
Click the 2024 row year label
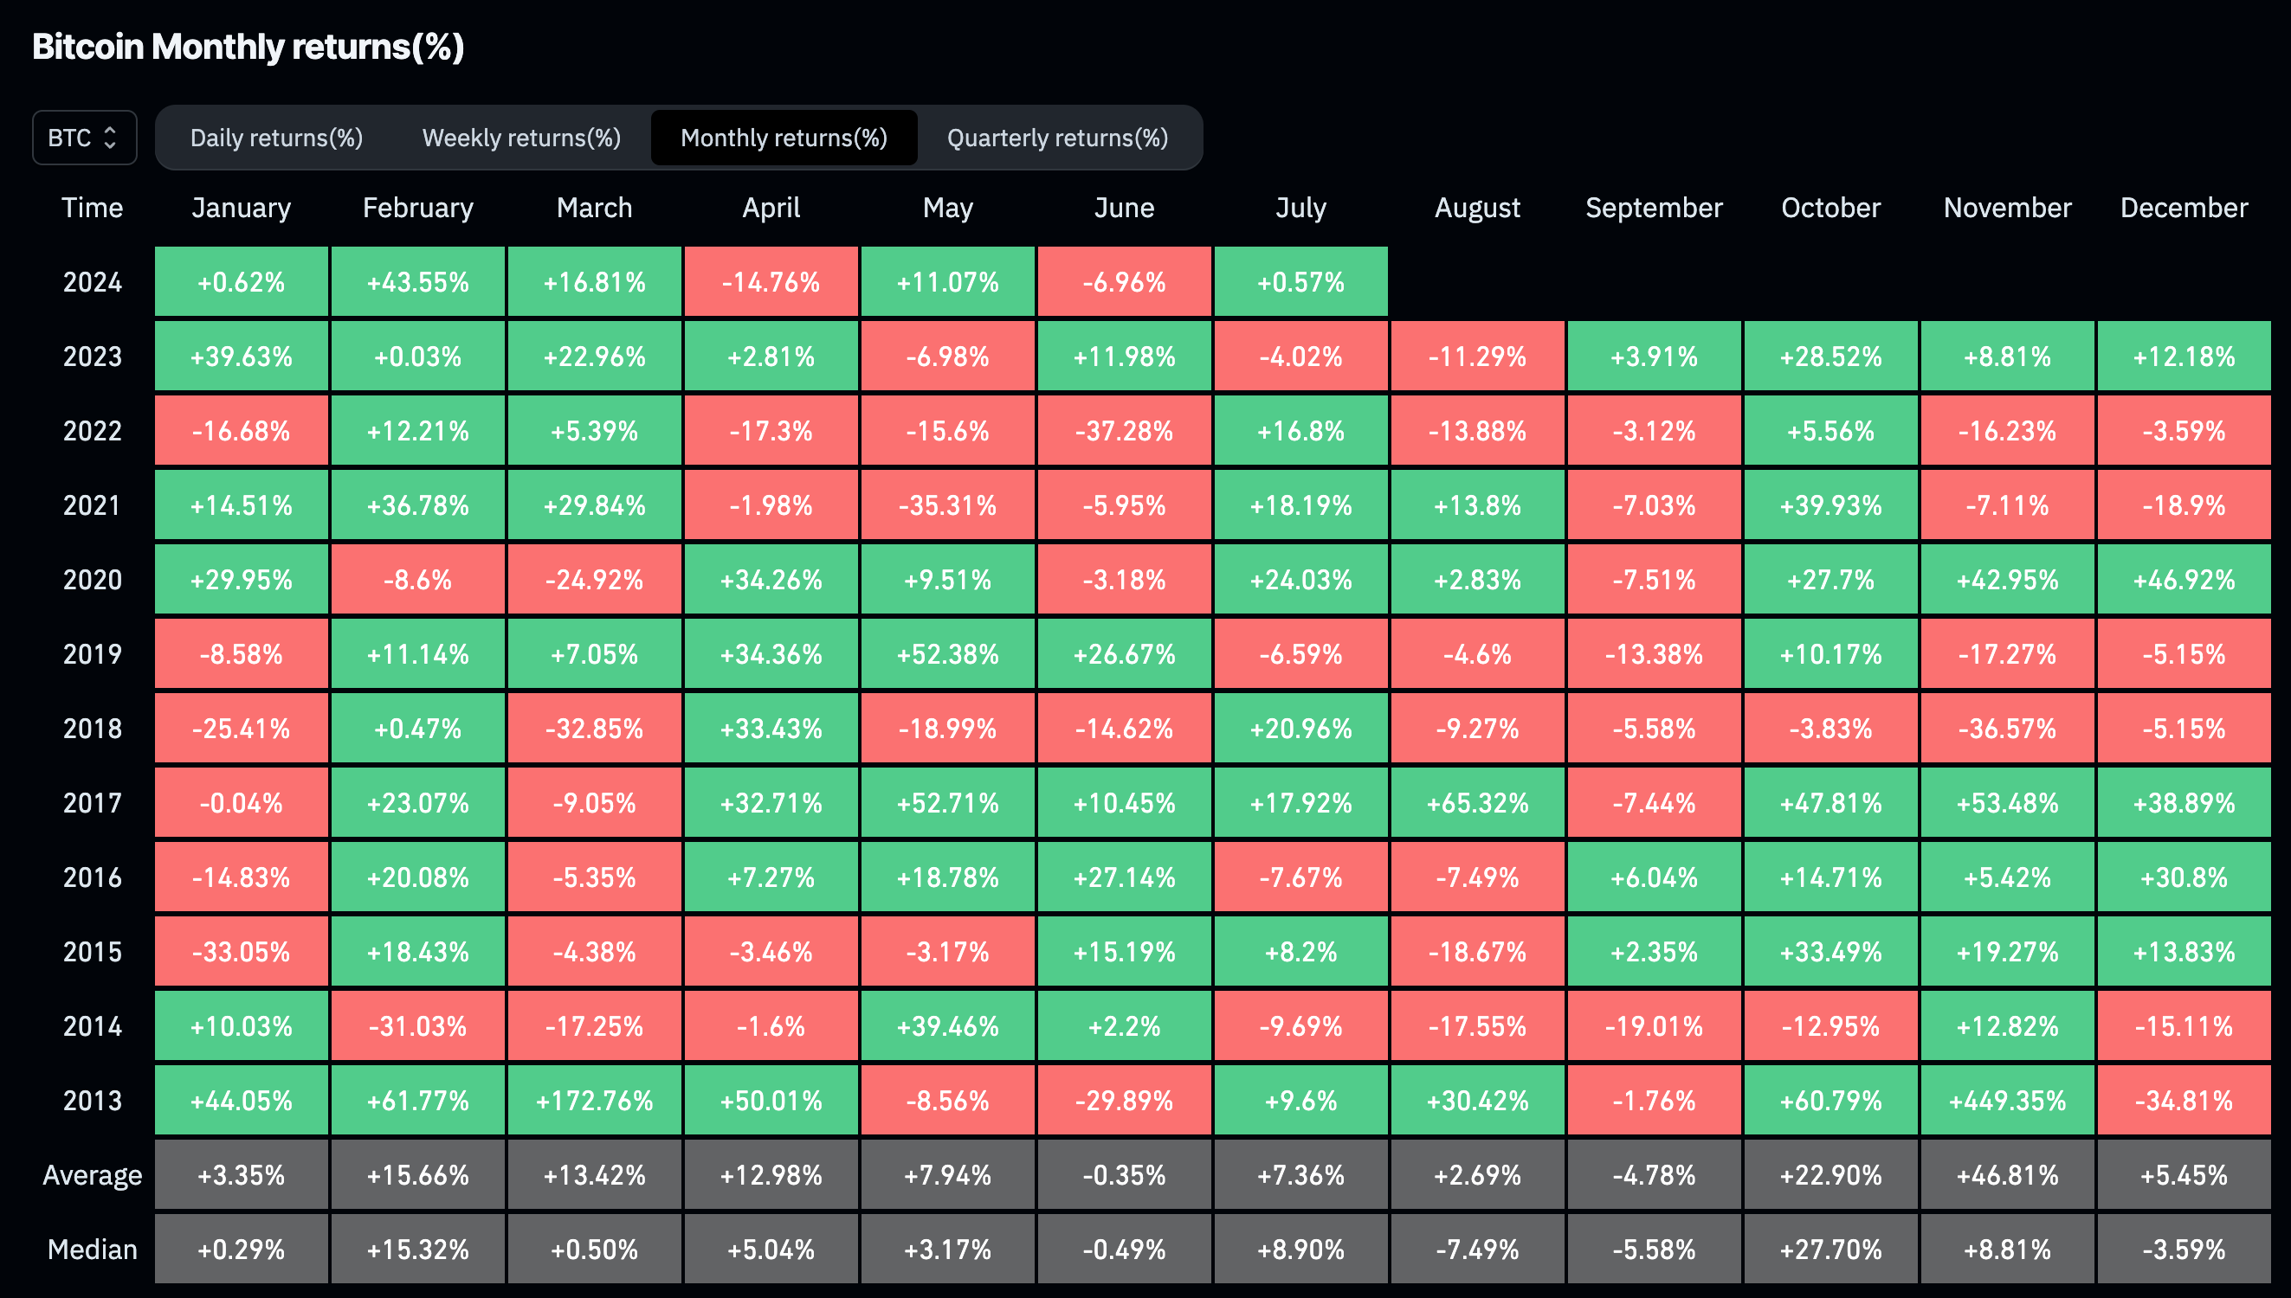[92, 283]
